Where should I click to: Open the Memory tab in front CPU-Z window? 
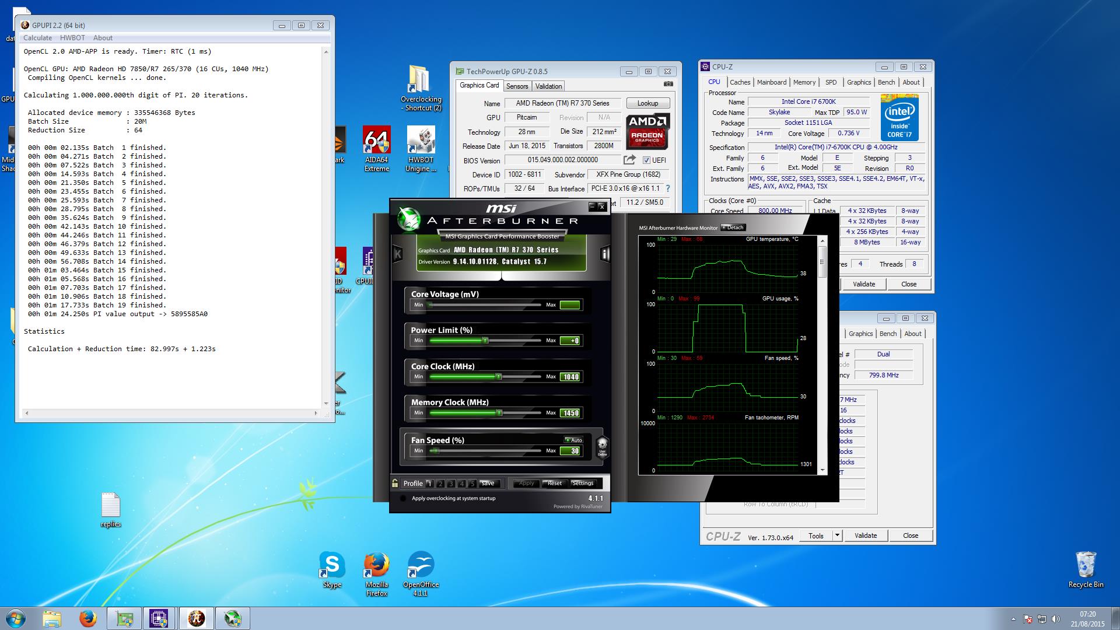point(804,82)
